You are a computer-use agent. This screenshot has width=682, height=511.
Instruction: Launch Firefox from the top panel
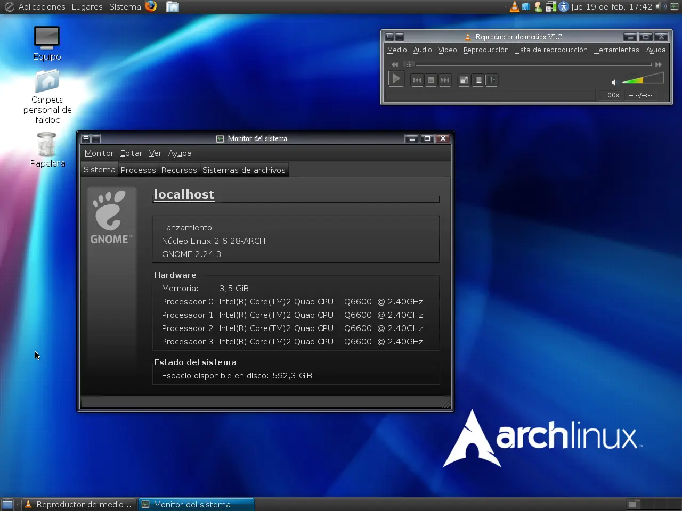pyautogui.click(x=151, y=6)
